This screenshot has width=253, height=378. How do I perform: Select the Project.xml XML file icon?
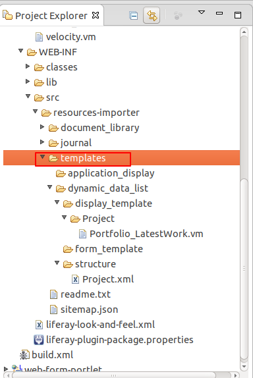pyautogui.click(x=75, y=279)
